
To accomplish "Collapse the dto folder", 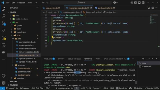I will [13, 39].
